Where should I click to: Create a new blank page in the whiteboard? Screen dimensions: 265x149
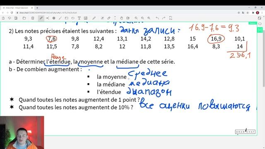[3, 18]
